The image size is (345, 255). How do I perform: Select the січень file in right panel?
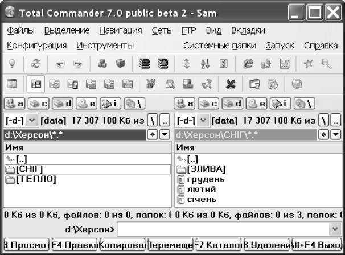click(258, 200)
